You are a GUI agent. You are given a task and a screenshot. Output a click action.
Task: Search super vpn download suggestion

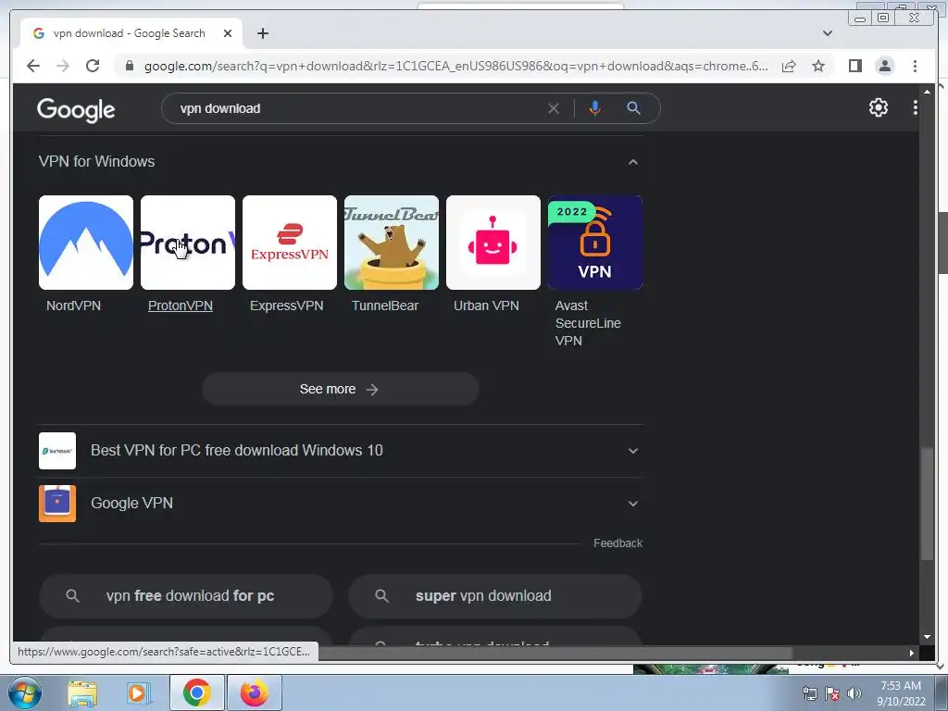[495, 596]
